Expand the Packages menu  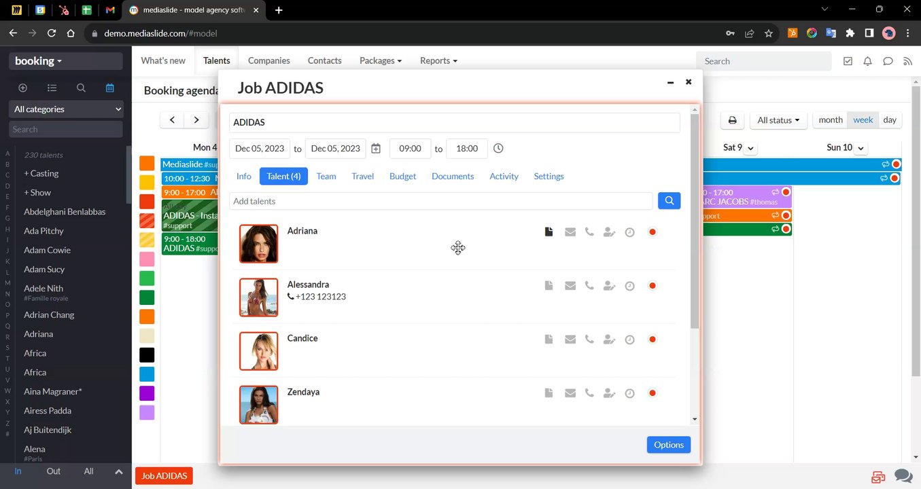(x=381, y=60)
